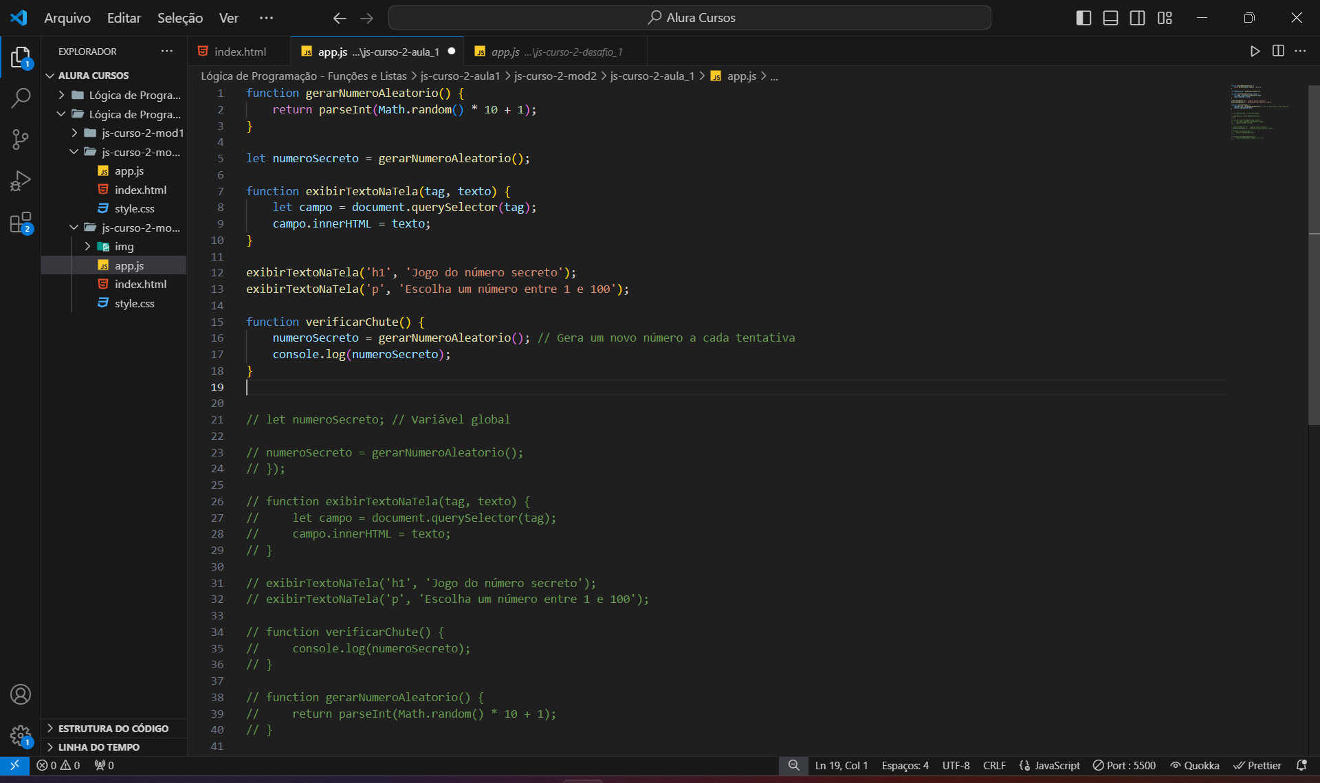Go back in navigation history
This screenshot has width=1320, height=783.
pos(340,18)
